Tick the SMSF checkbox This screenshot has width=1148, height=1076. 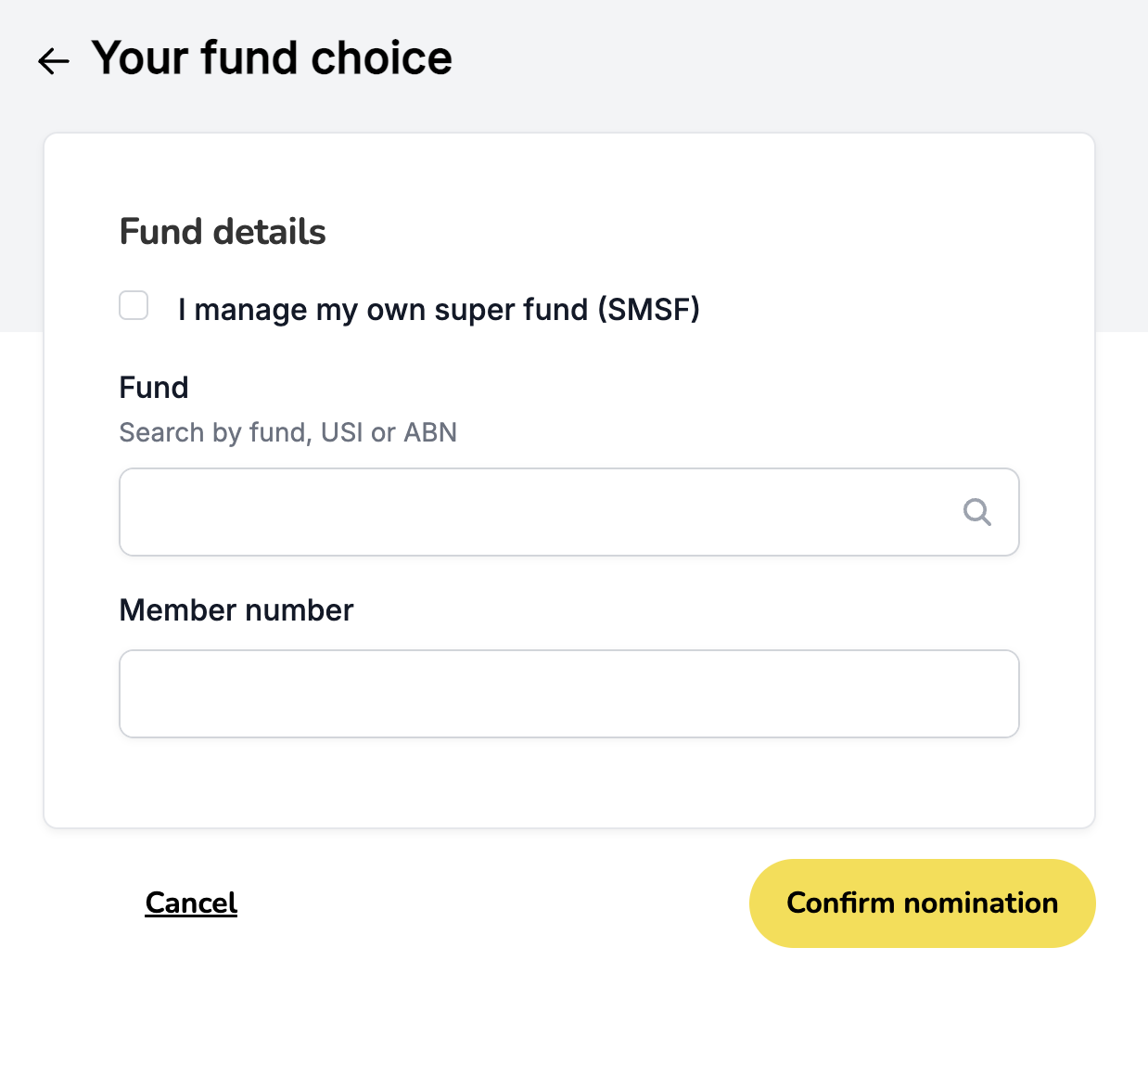[134, 305]
